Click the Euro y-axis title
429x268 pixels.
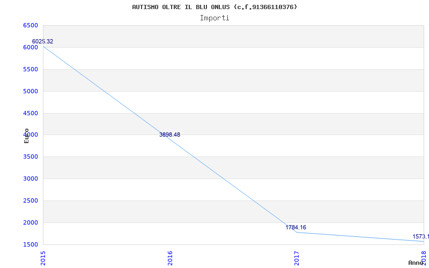click(x=26, y=136)
